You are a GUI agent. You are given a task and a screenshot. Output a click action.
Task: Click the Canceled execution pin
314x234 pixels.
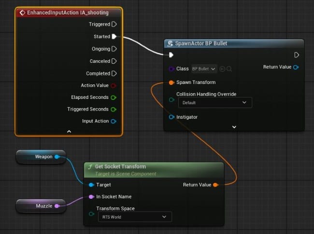(114, 61)
